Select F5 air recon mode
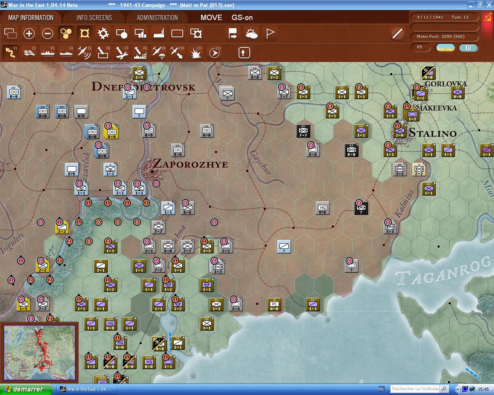494x395 pixels. tap(84, 52)
